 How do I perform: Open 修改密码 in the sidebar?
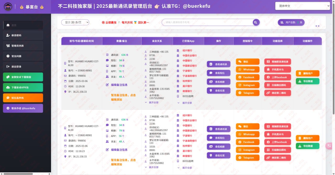tap(23, 35)
